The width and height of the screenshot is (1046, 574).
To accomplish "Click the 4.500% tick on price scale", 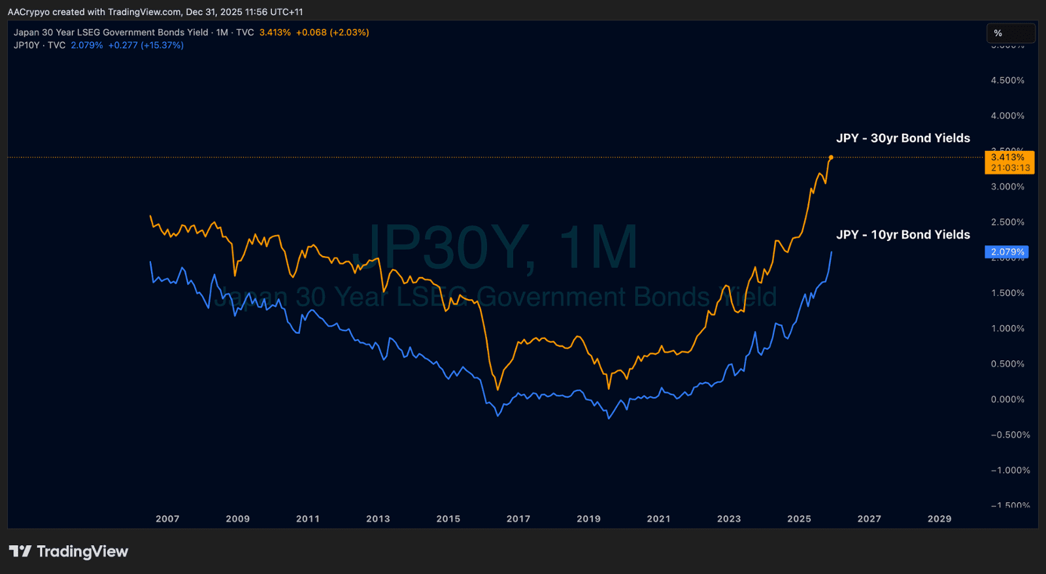I will point(1007,80).
